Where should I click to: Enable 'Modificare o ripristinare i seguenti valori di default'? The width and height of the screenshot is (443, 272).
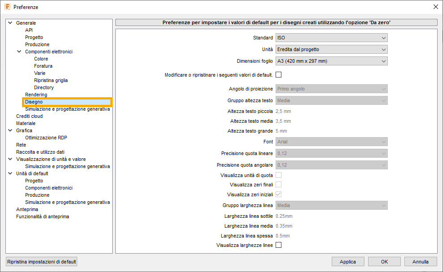(278, 75)
